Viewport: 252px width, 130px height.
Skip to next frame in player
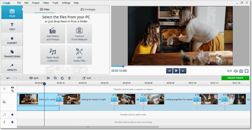(183, 71)
